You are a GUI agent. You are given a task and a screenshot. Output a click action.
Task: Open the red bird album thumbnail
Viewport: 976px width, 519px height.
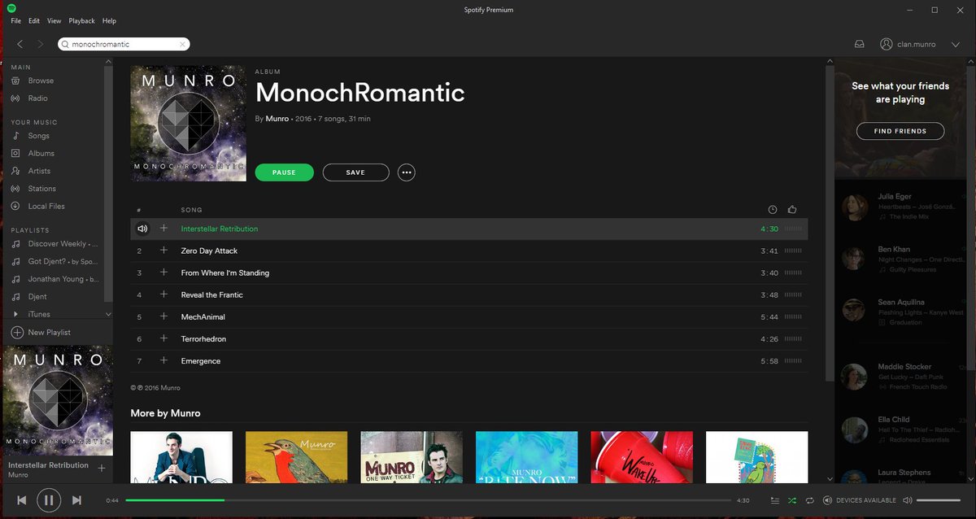(296, 458)
